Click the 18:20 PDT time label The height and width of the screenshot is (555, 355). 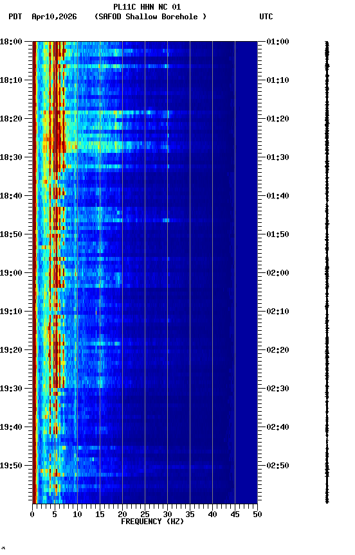(x=11, y=119)
